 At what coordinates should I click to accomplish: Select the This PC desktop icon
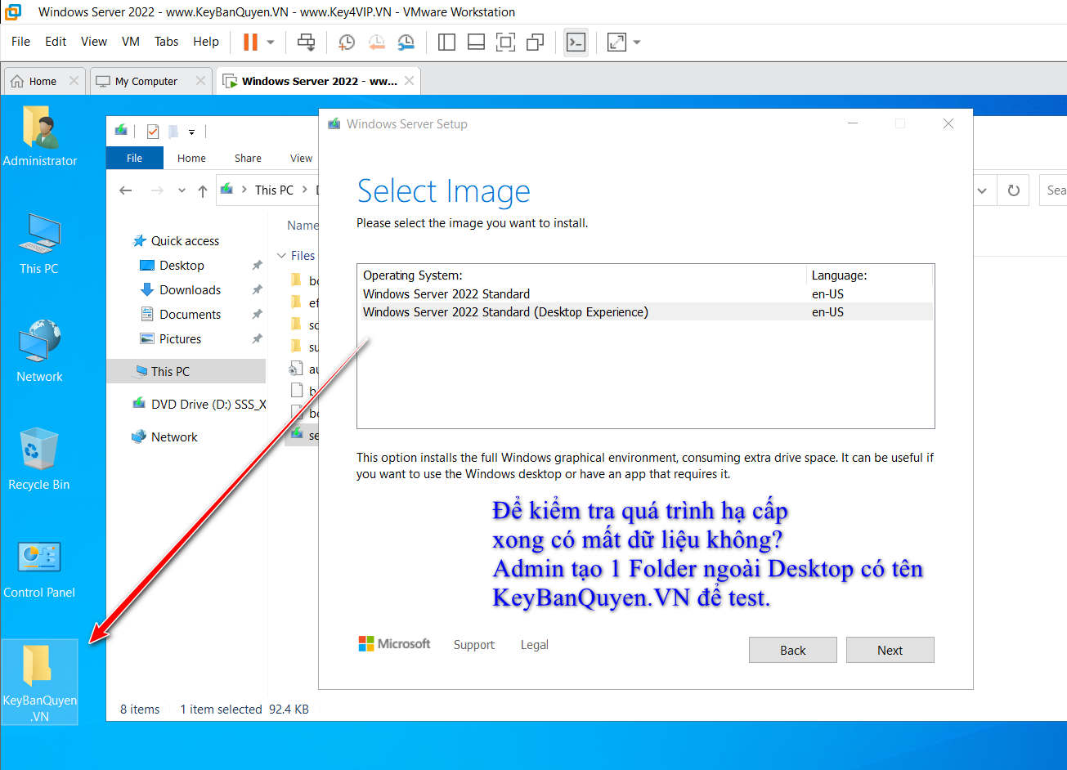(39, 244)
